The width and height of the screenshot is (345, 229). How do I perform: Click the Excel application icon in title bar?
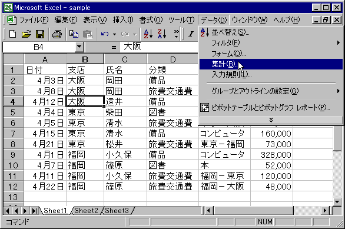(x=8, y=8)
